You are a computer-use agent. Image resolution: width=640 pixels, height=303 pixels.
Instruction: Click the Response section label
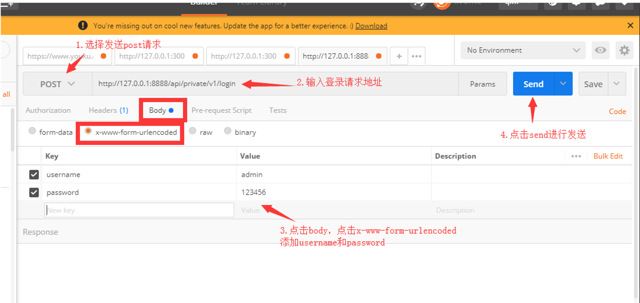click(x=40, y=232)
